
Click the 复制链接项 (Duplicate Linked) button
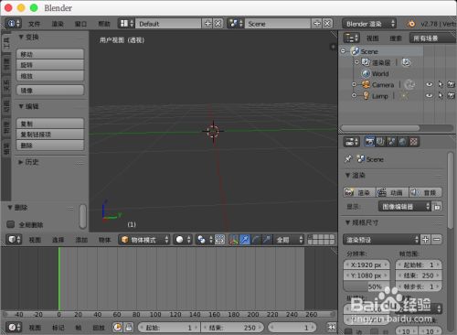point(50,135)
